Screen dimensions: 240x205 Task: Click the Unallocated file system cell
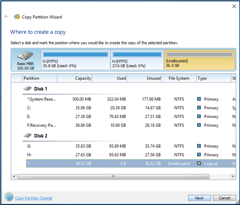[x=179, y=163]
